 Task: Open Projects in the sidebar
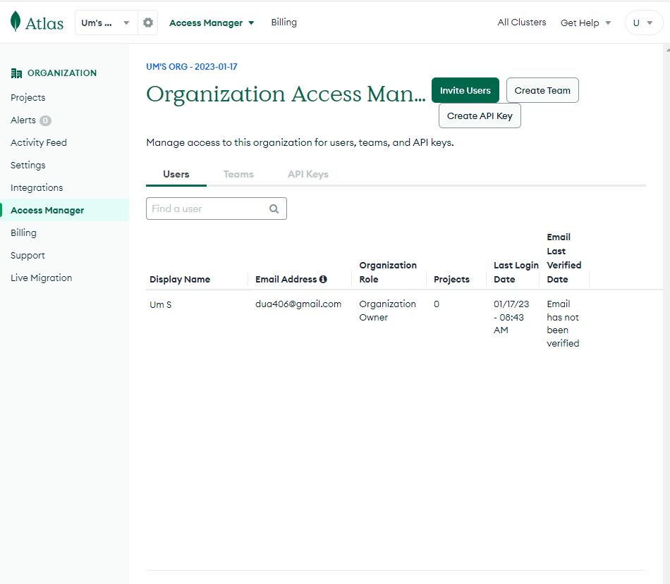28,98
